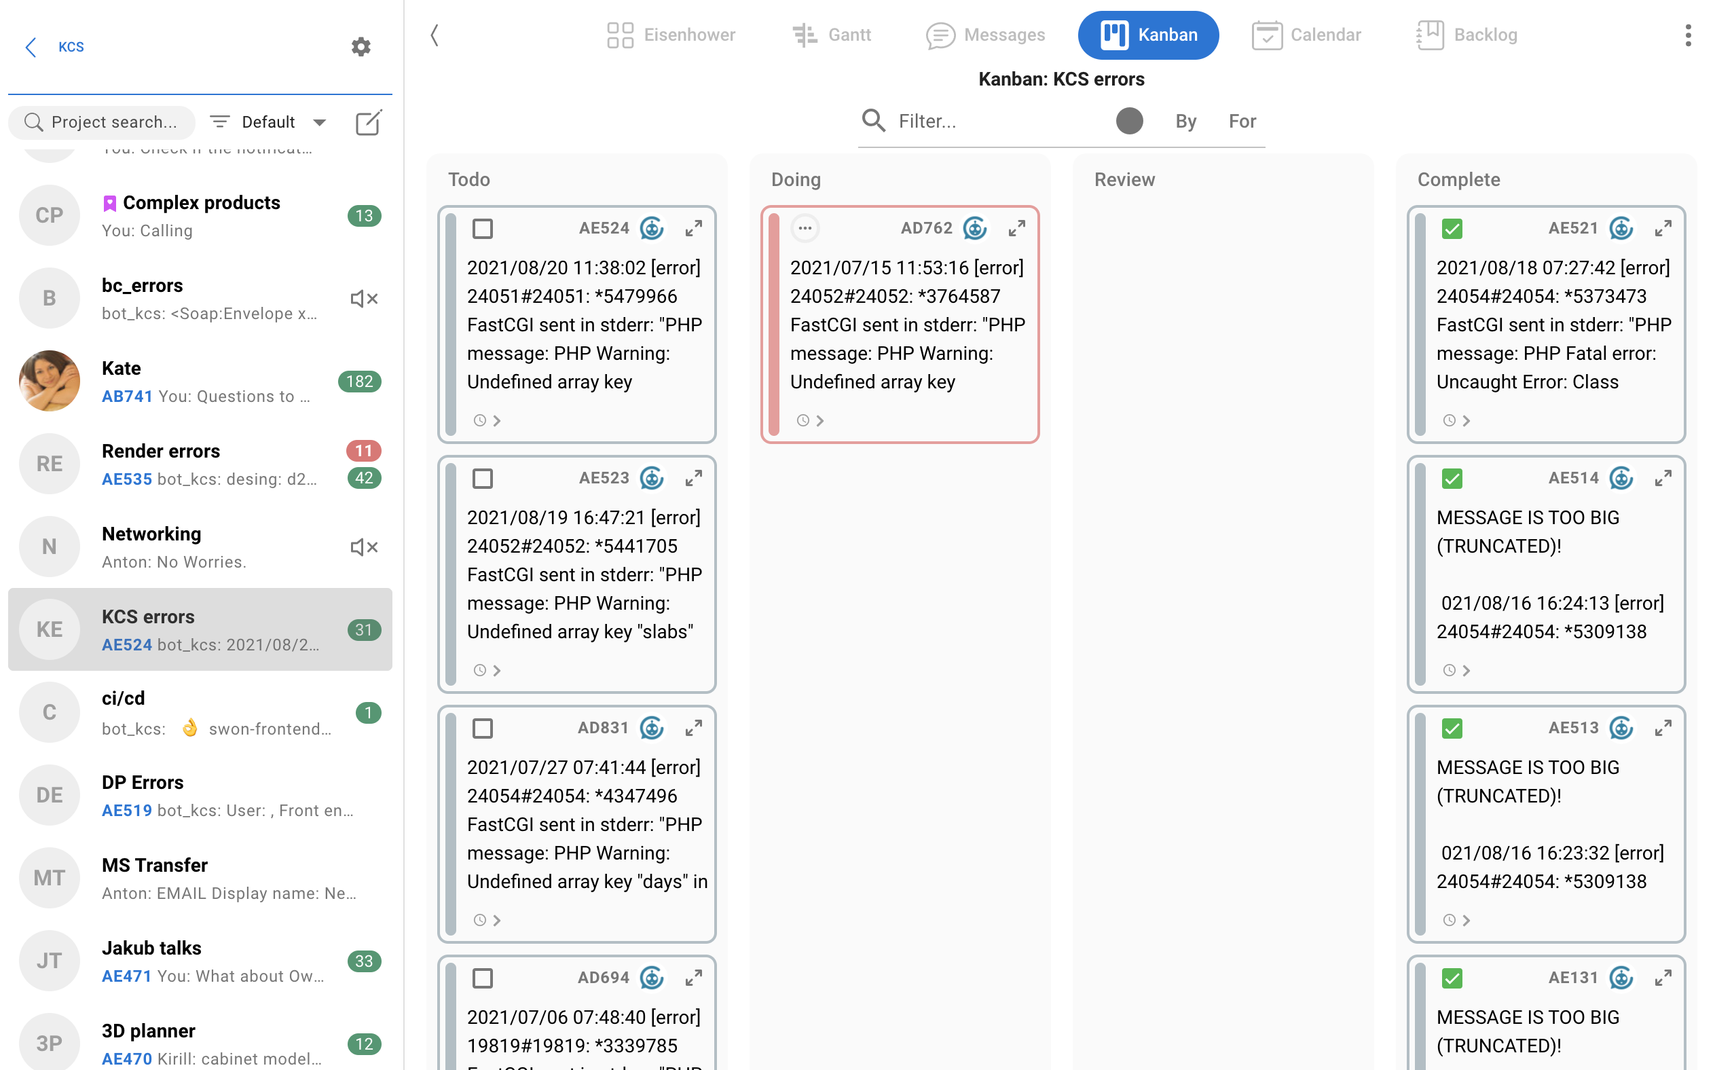The image size is (1715, 1070).
Task: Go back to KCS workspace list
Action: pos(31,47)
